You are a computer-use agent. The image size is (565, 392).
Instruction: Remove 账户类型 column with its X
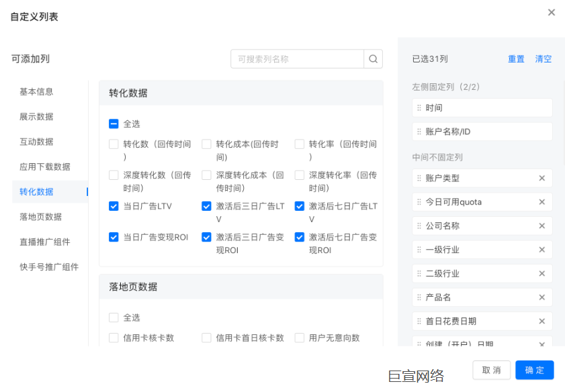click(x=541, y=178)
